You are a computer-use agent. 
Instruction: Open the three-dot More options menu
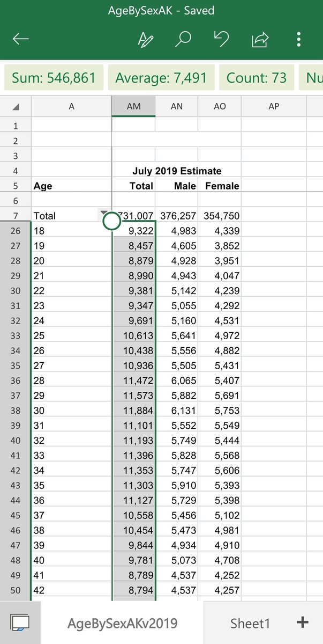pyautogui.click(x=298, y=39)
